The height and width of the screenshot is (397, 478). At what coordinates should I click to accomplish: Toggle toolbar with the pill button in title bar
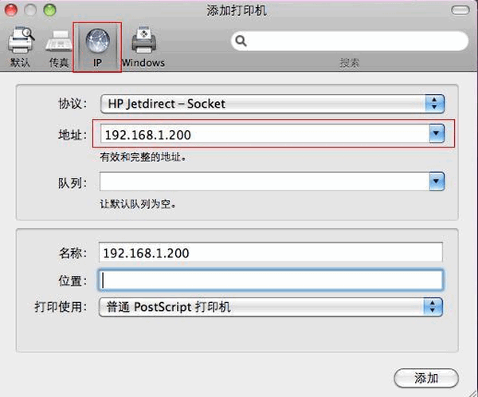[460, 10]
